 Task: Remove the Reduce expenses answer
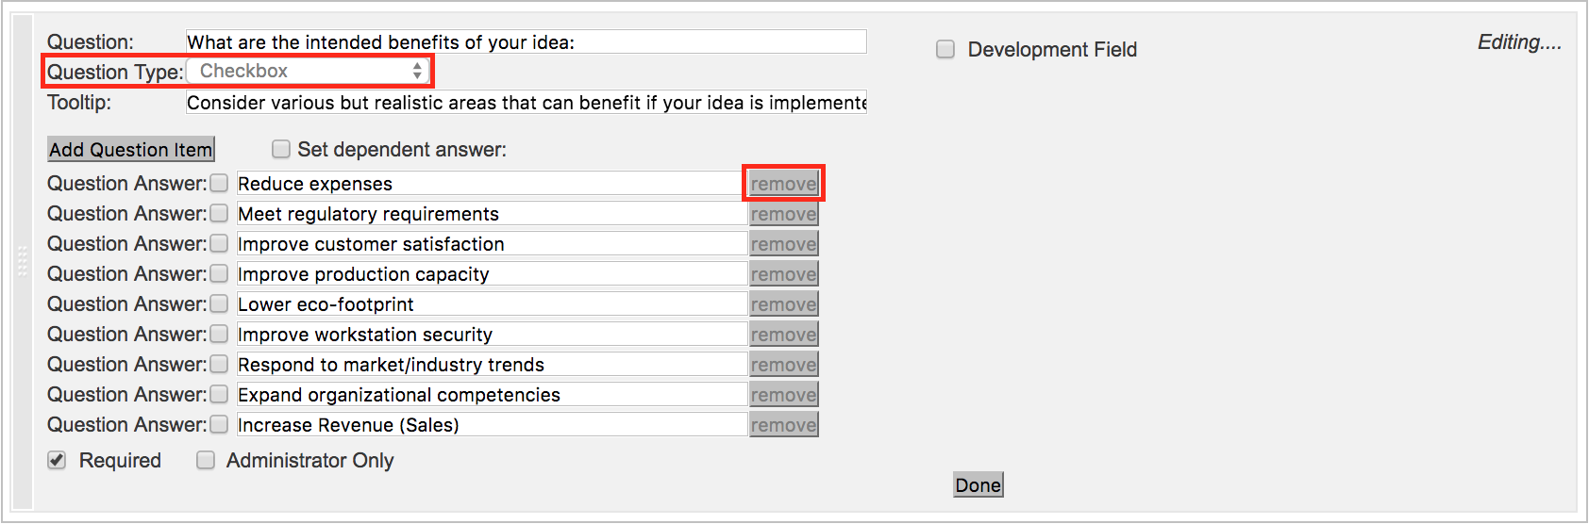click(x=783, y=184)
